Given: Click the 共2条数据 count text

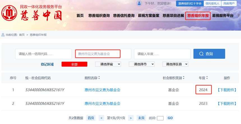Looking at the screenshot, I should tap(76, 118).
